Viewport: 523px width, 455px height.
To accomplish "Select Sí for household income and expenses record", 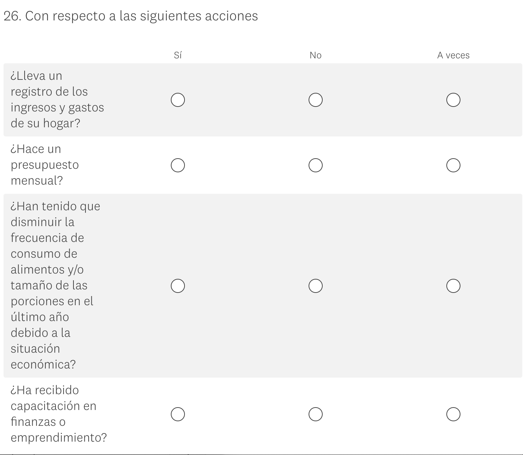I will pos(178,100).
